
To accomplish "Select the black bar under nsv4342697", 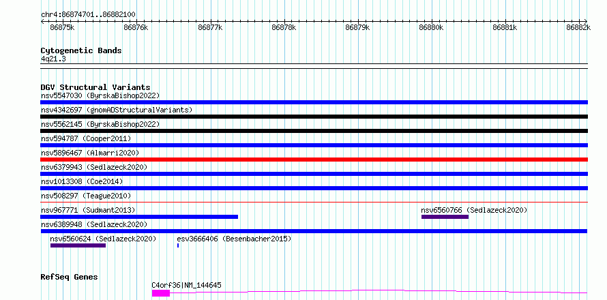I will click(314, 117).
